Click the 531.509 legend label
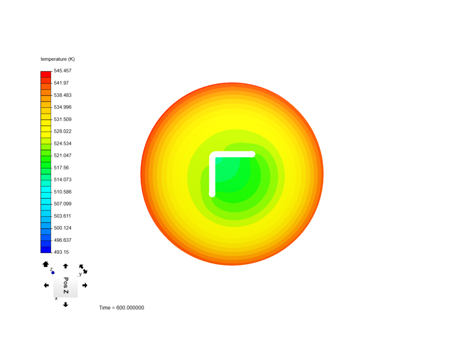464x348 pixels. click(63, 119)
